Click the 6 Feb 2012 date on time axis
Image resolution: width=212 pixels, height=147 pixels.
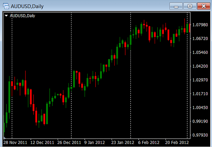(x=149, y=142)
